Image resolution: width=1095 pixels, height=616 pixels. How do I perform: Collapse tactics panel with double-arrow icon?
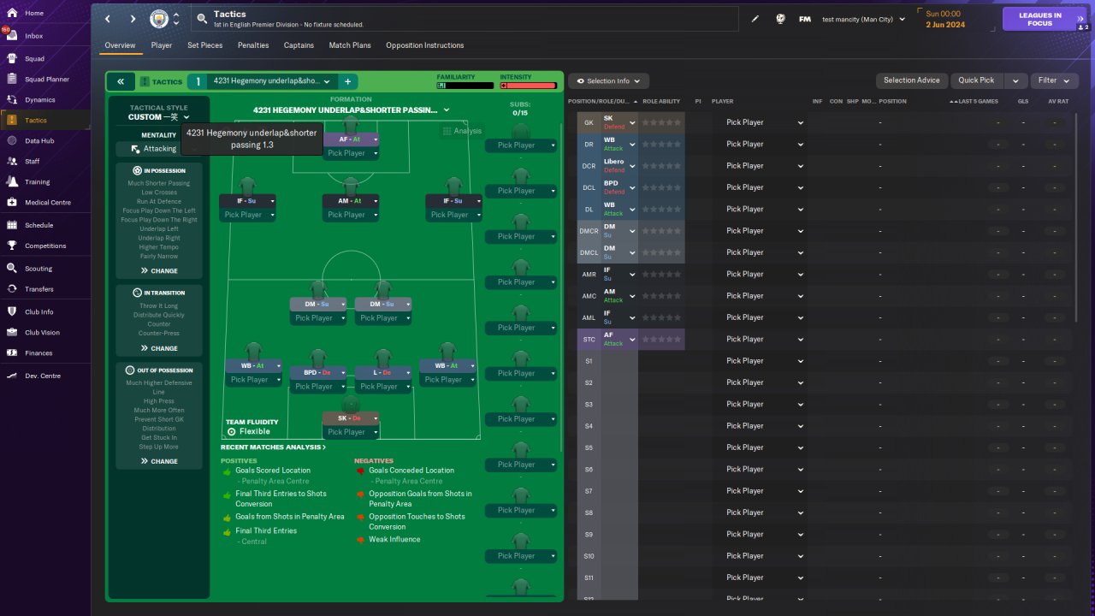click(x=121, y=81)
